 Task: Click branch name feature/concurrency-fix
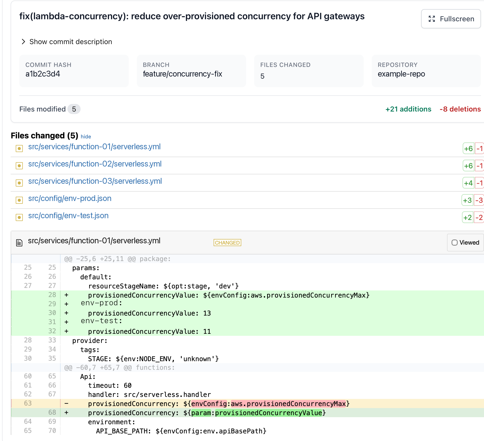182,74
